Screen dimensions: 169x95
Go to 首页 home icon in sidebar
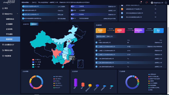pos(3,8)
